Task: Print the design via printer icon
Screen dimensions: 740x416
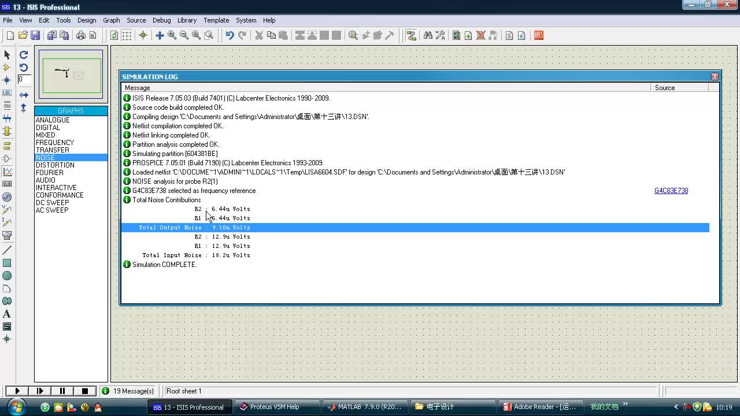Action: pos(80,35)
